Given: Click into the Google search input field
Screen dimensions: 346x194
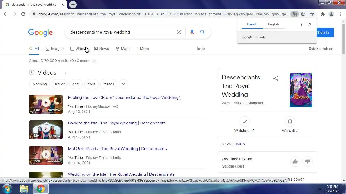Looking at the screenshot, I should click(x=122, y=32).
